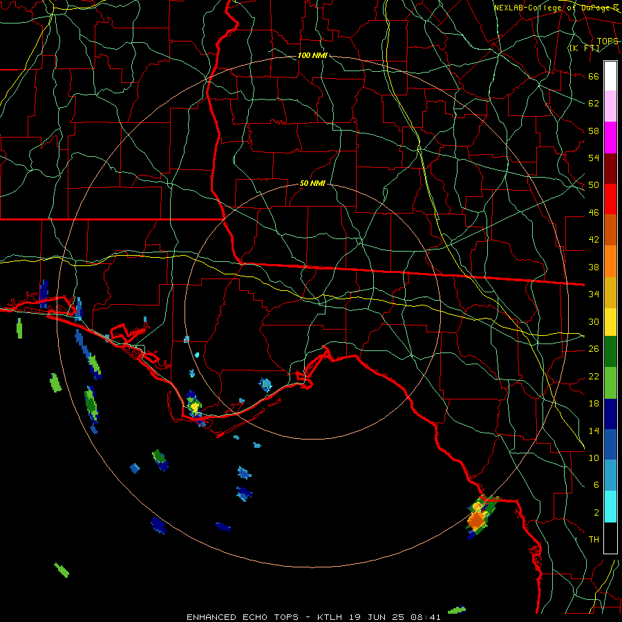Select the cyan legend swatch near bottom
Viewport: 622px width, 622px height.
click(x=610, y=507)
